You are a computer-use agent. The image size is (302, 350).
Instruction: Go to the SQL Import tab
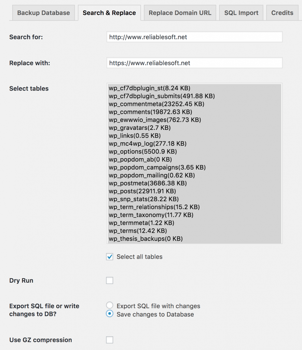[x=241, y=13]
